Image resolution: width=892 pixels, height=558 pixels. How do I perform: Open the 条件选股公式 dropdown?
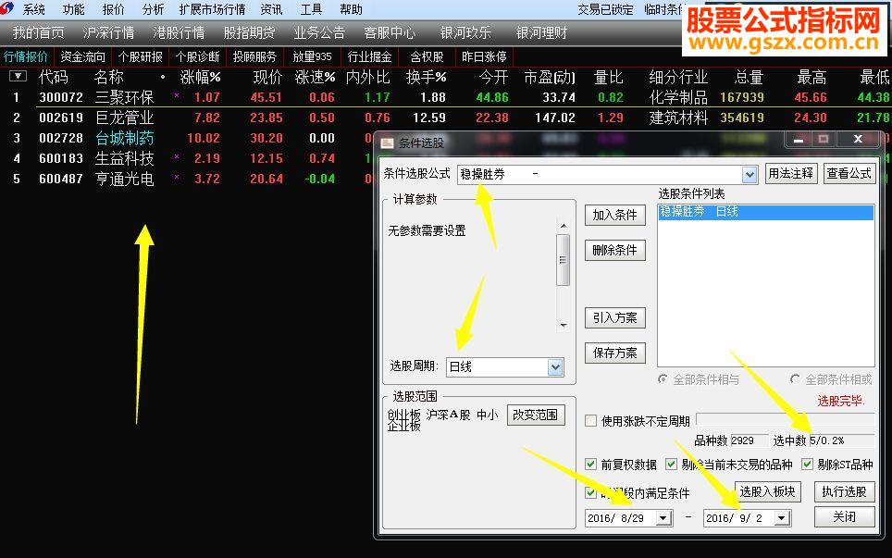click(x=750, y=175)
